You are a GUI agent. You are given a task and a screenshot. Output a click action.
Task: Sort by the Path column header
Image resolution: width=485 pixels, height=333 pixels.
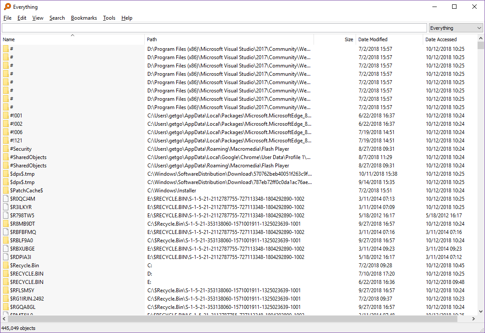coord(229,39)
